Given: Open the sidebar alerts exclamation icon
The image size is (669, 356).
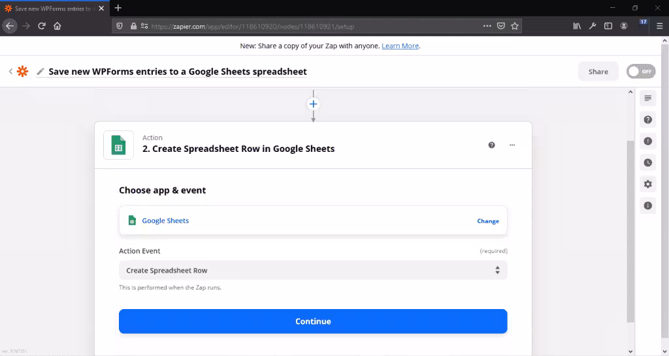Looking at the screenshot, I should (x=647, y=141).
